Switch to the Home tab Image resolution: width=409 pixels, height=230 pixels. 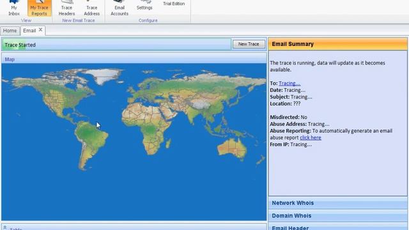click(10, 31)
